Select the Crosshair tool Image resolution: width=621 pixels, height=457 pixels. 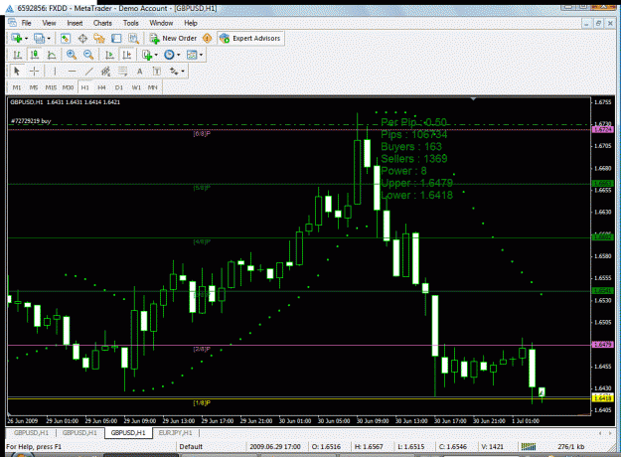(34, 72)
